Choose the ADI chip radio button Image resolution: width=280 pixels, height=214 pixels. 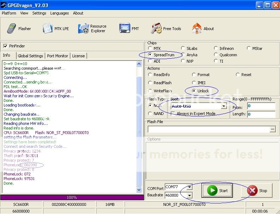point(150,61)
